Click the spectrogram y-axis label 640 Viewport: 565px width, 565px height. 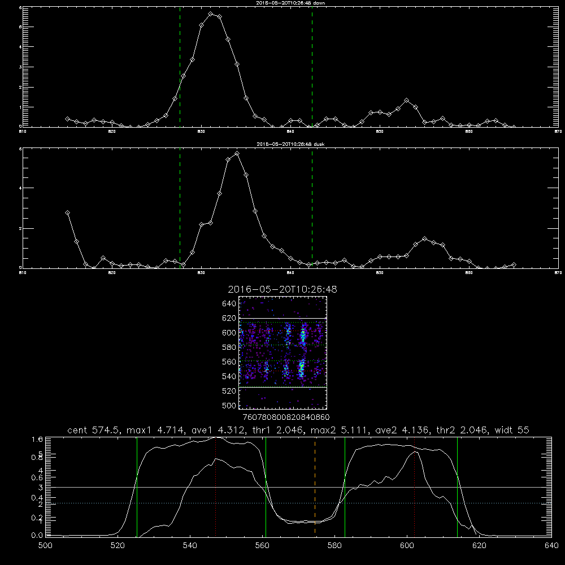[x=229, y=304]
